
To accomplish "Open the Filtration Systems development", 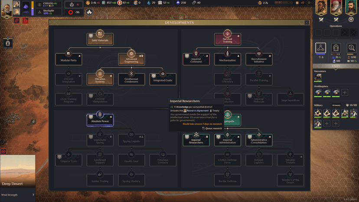I will tap(100, 79).
